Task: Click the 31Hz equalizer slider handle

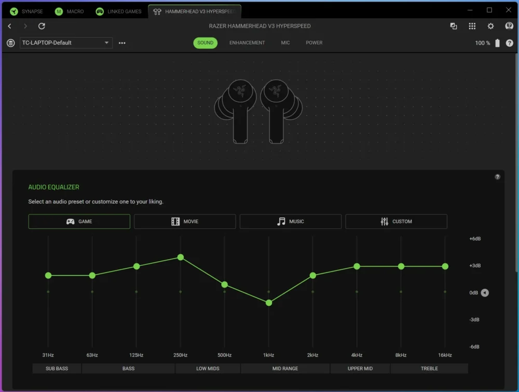Action: coord(48,276)
